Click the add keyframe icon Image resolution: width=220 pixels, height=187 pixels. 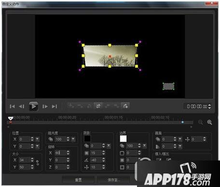click(71, 106)
